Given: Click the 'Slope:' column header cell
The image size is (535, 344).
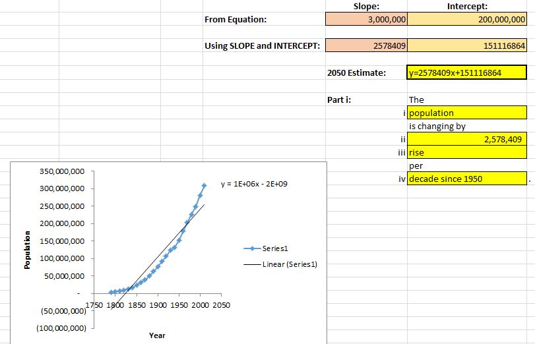Looking at the screenshot, I should coord(366,6).
